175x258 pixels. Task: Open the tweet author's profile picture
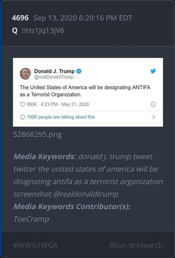pyautogui.click(x=25, y=73)
